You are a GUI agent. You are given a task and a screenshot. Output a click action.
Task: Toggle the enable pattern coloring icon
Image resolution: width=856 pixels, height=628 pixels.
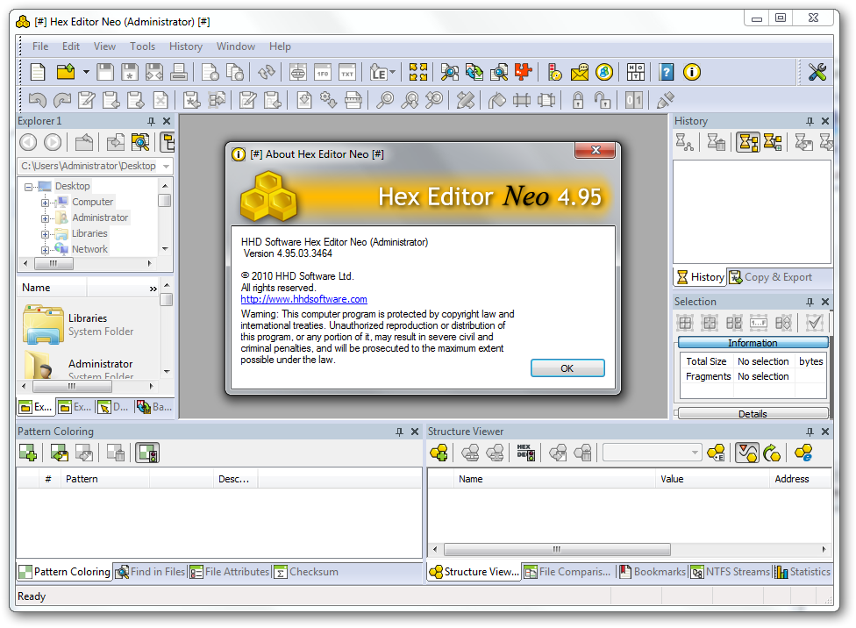pos(147,453)
